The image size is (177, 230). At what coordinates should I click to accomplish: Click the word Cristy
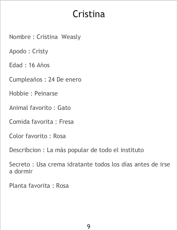[40, 51]
